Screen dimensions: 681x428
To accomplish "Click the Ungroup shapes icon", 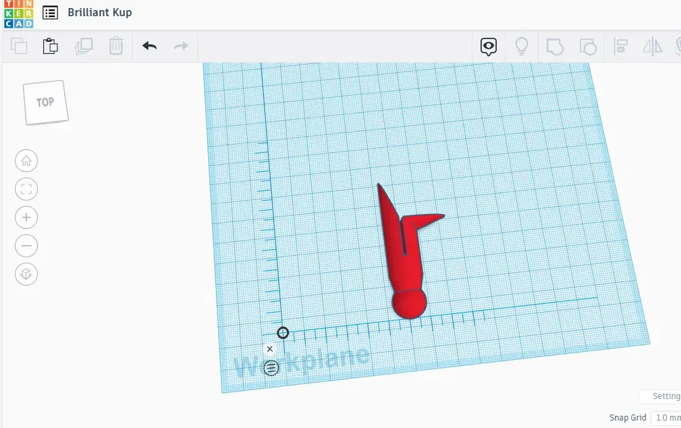I will pyautogui.click(x=588, y=47).
